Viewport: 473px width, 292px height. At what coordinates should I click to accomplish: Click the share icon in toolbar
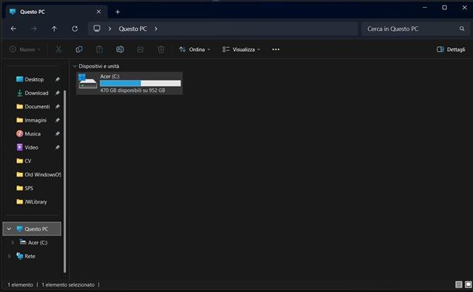click(140, 50)
